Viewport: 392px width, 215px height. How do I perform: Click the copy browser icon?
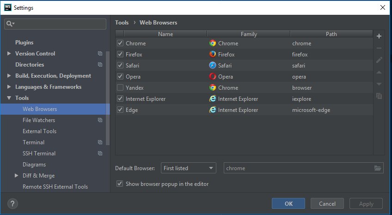[379, 96]
